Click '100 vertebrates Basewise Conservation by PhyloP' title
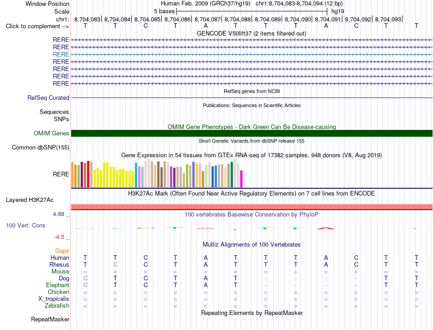433x330 pixels. click(252, 214)
